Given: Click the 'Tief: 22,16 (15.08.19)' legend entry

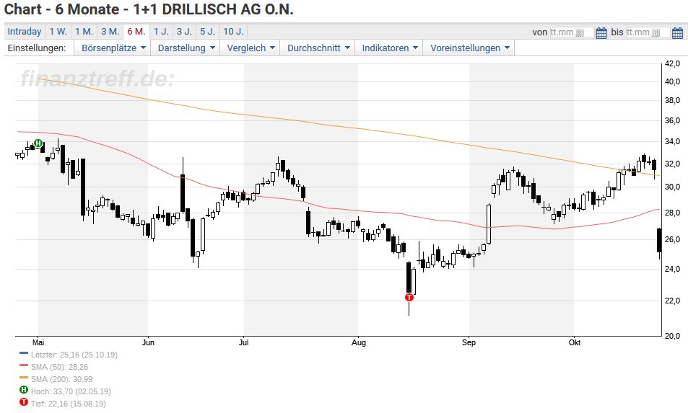Looking at the screenshot, I should tap(68, 404).
